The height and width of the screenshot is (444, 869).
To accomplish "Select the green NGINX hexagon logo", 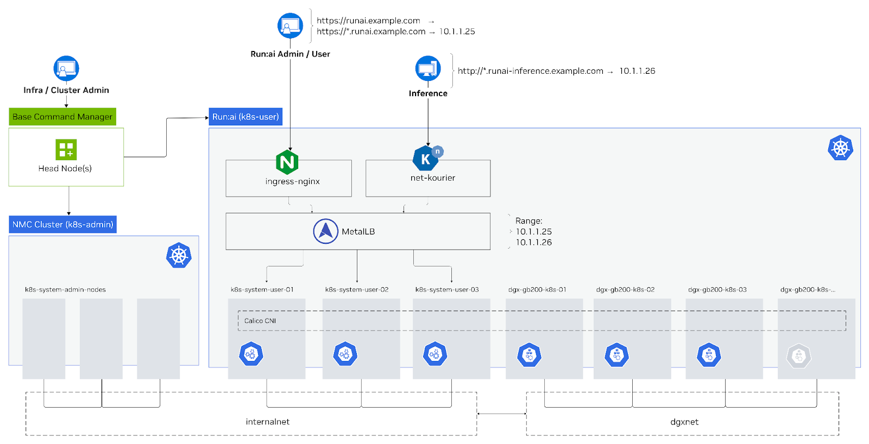I will coord(287,162).
